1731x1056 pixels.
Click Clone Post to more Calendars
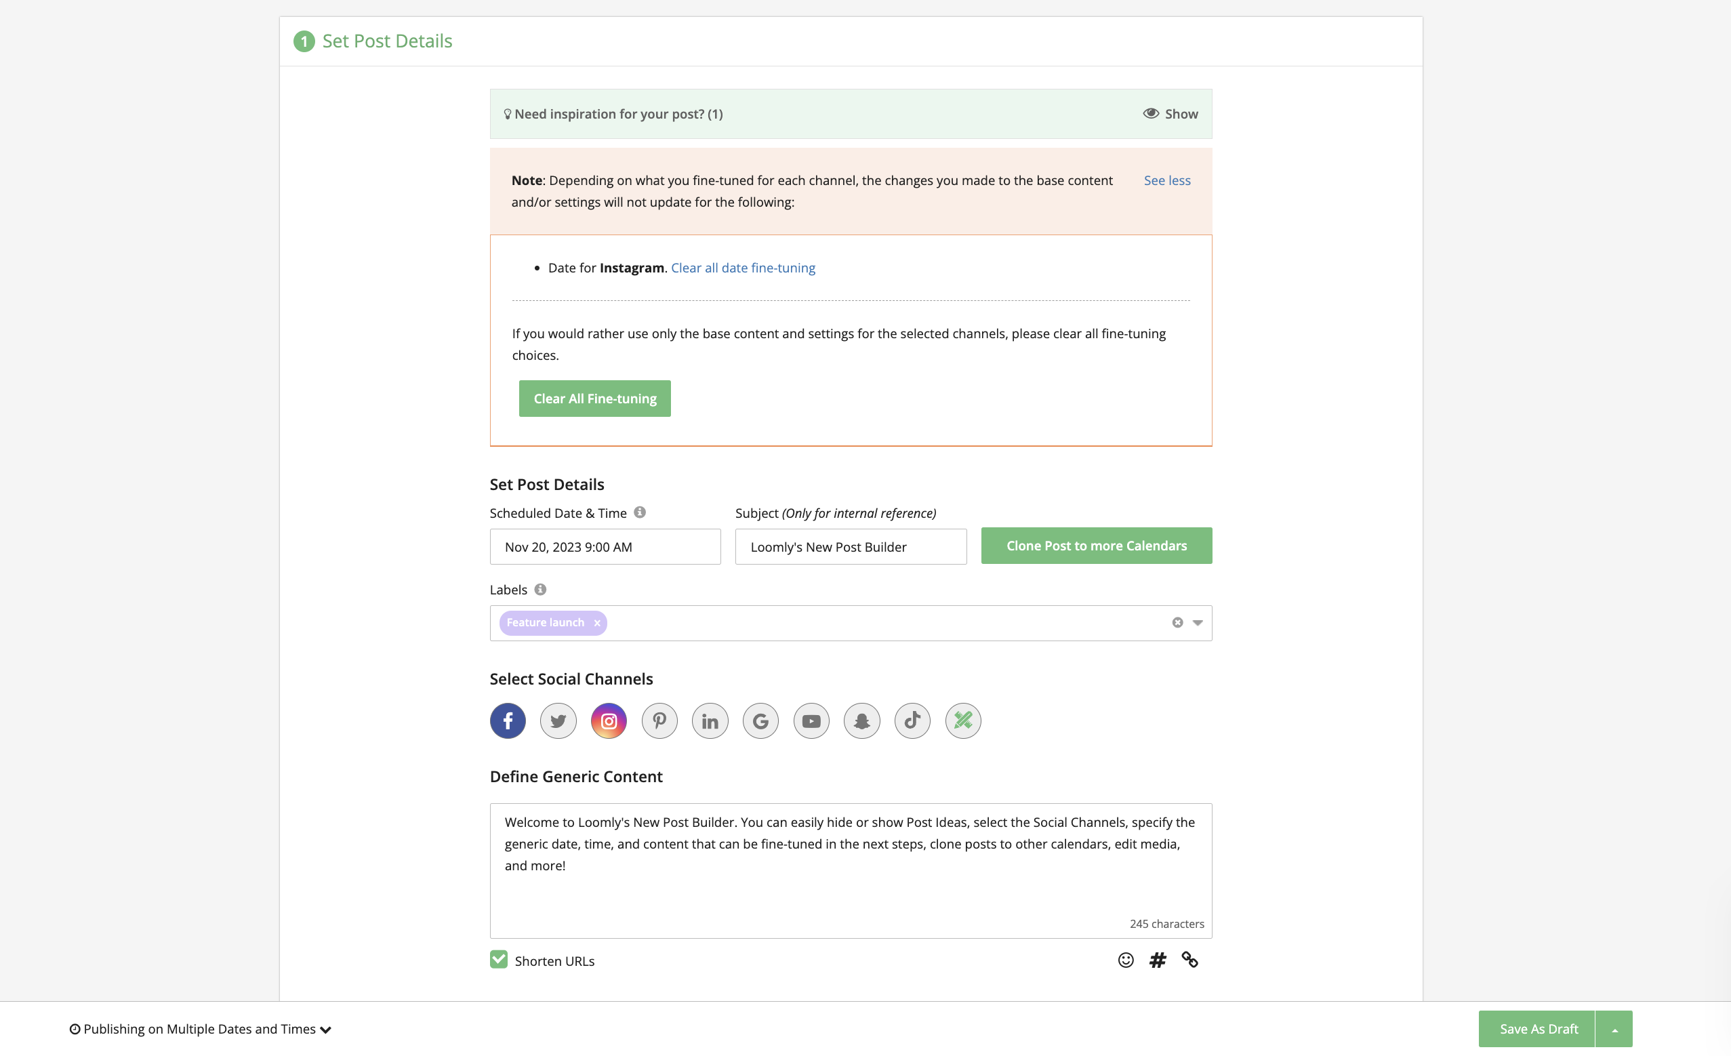[x=1097, y=546]
